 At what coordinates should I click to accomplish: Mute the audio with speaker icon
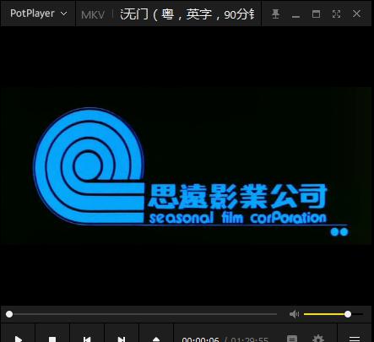click(x=294, y=314)
